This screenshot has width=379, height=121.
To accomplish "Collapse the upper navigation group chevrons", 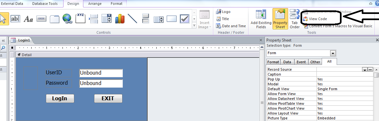I will coord(1,56).
